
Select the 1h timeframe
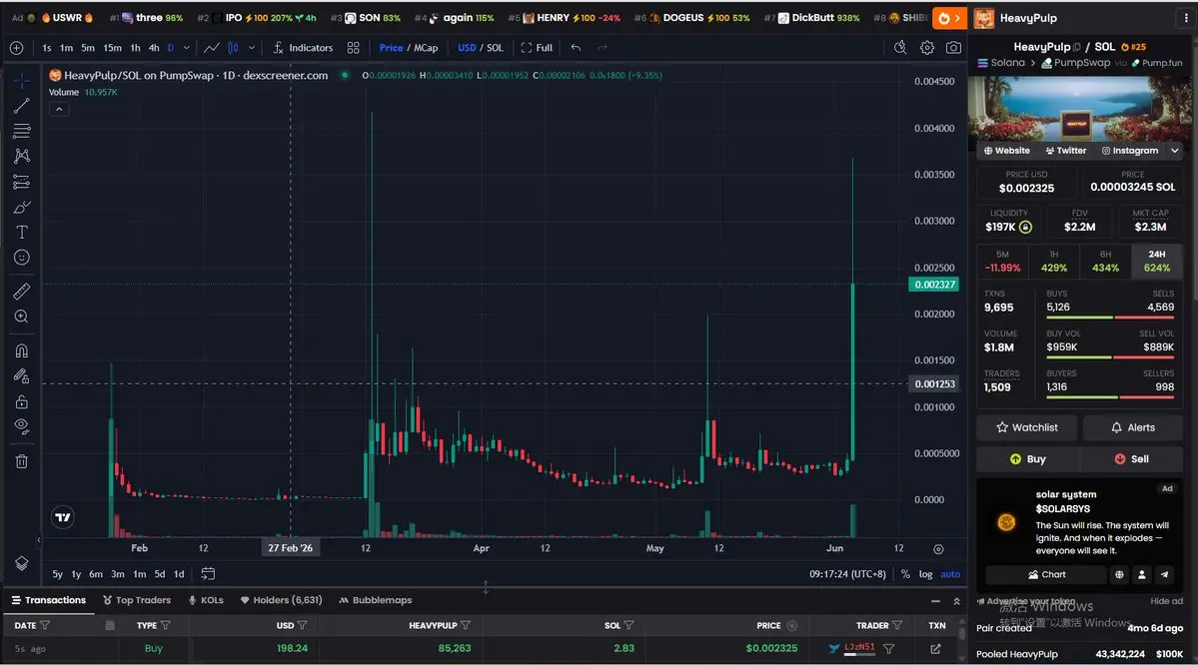tap(135, 47)
